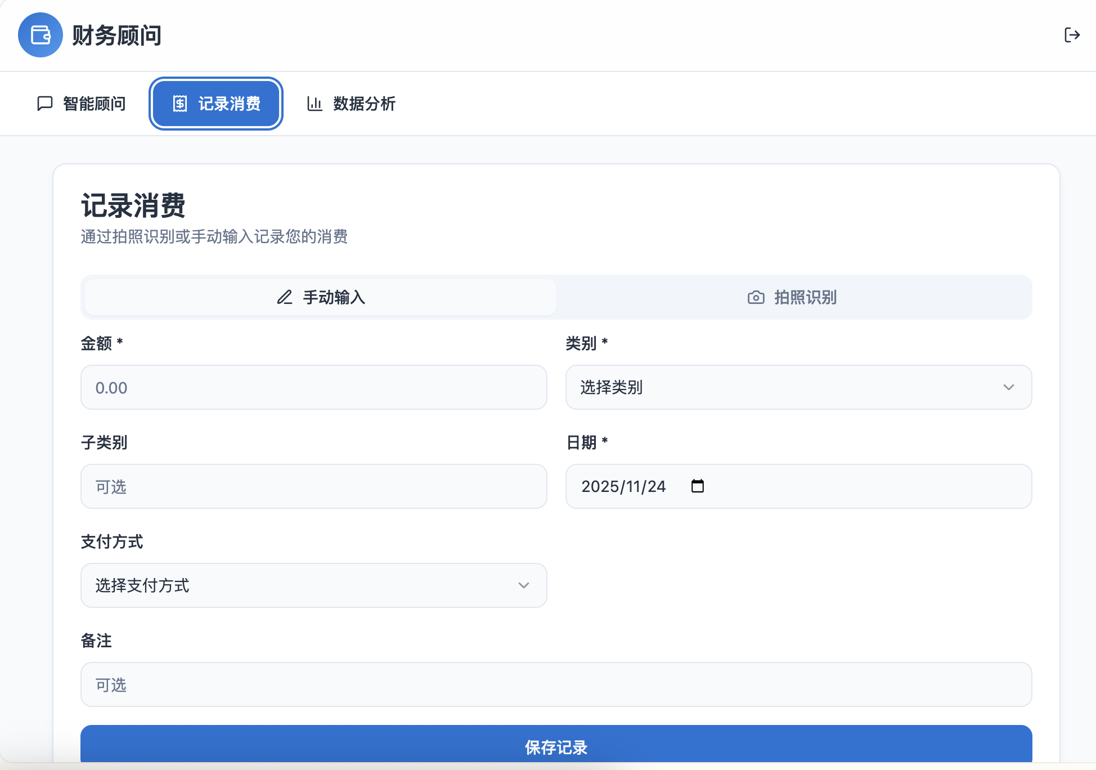Open the 智能顾问 tab
This screenshot has width=1096, height=770.
point(82,104)
